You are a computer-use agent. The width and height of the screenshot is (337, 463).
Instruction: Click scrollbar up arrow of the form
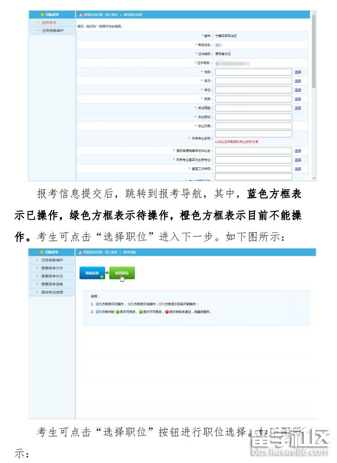point(314,13)
